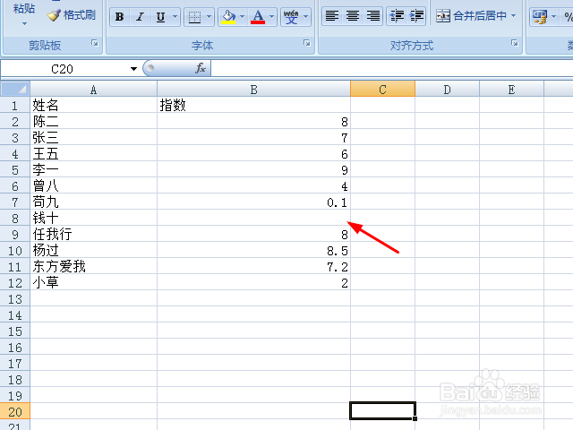The height and width of the screenshot is (430, 573).
Task: Click cell containing 张三
Action: coord(93,137)
